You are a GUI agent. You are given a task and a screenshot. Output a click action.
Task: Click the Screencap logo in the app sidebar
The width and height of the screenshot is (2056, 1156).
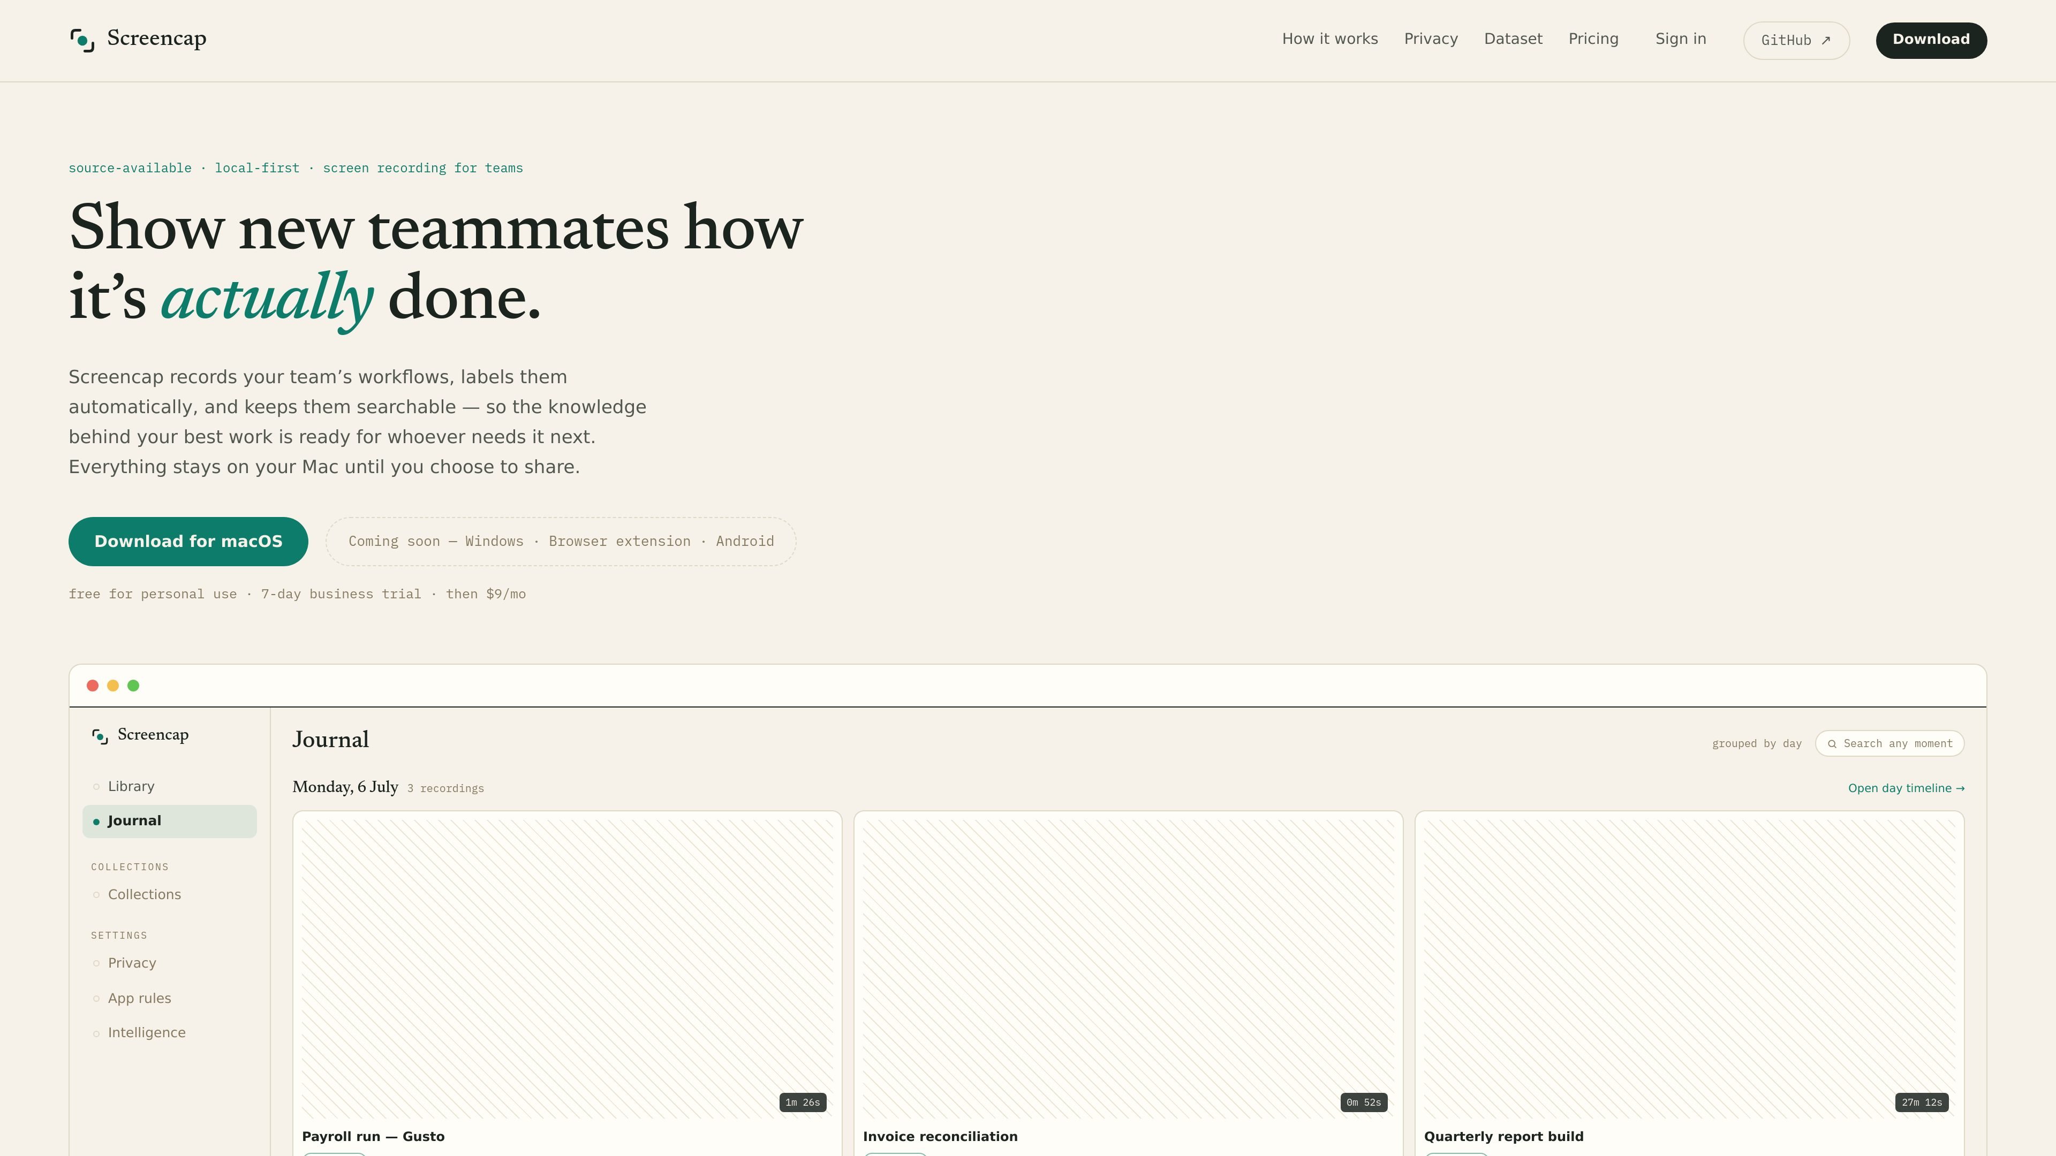(x=100, y=736)
